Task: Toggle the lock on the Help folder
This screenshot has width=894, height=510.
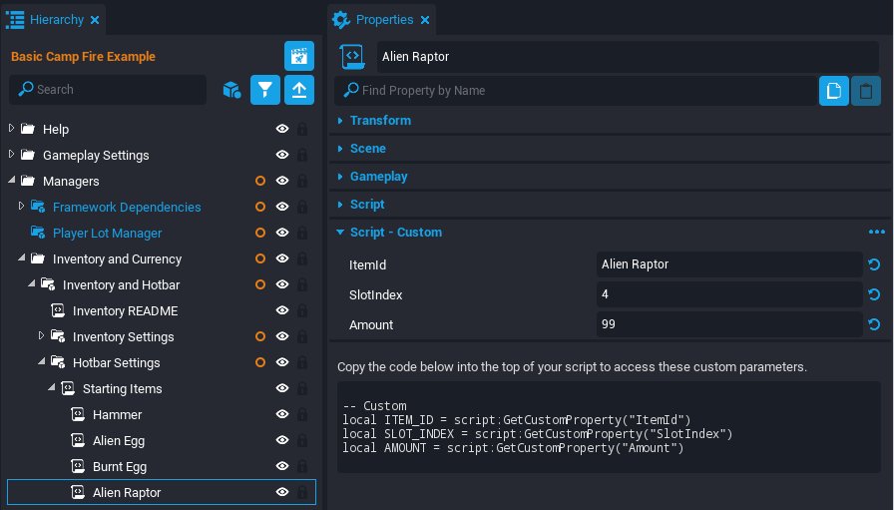Action: (x=302, y=130)
